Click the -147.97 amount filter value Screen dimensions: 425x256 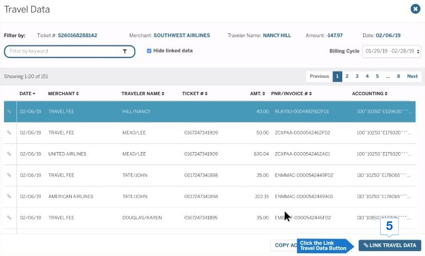[335, 36]
